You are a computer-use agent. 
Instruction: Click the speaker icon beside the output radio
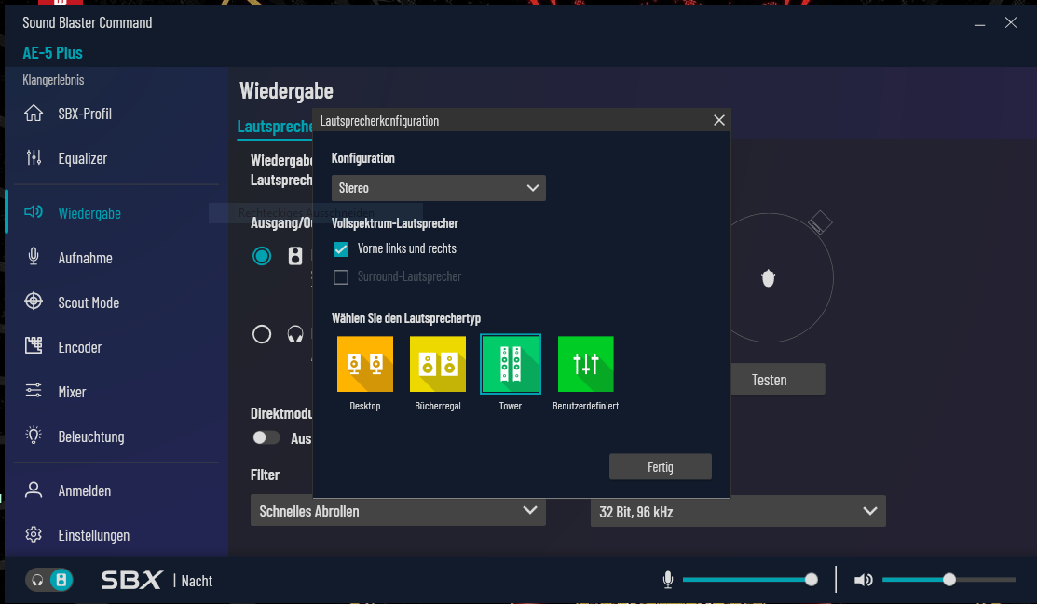(x=295, y=256)
